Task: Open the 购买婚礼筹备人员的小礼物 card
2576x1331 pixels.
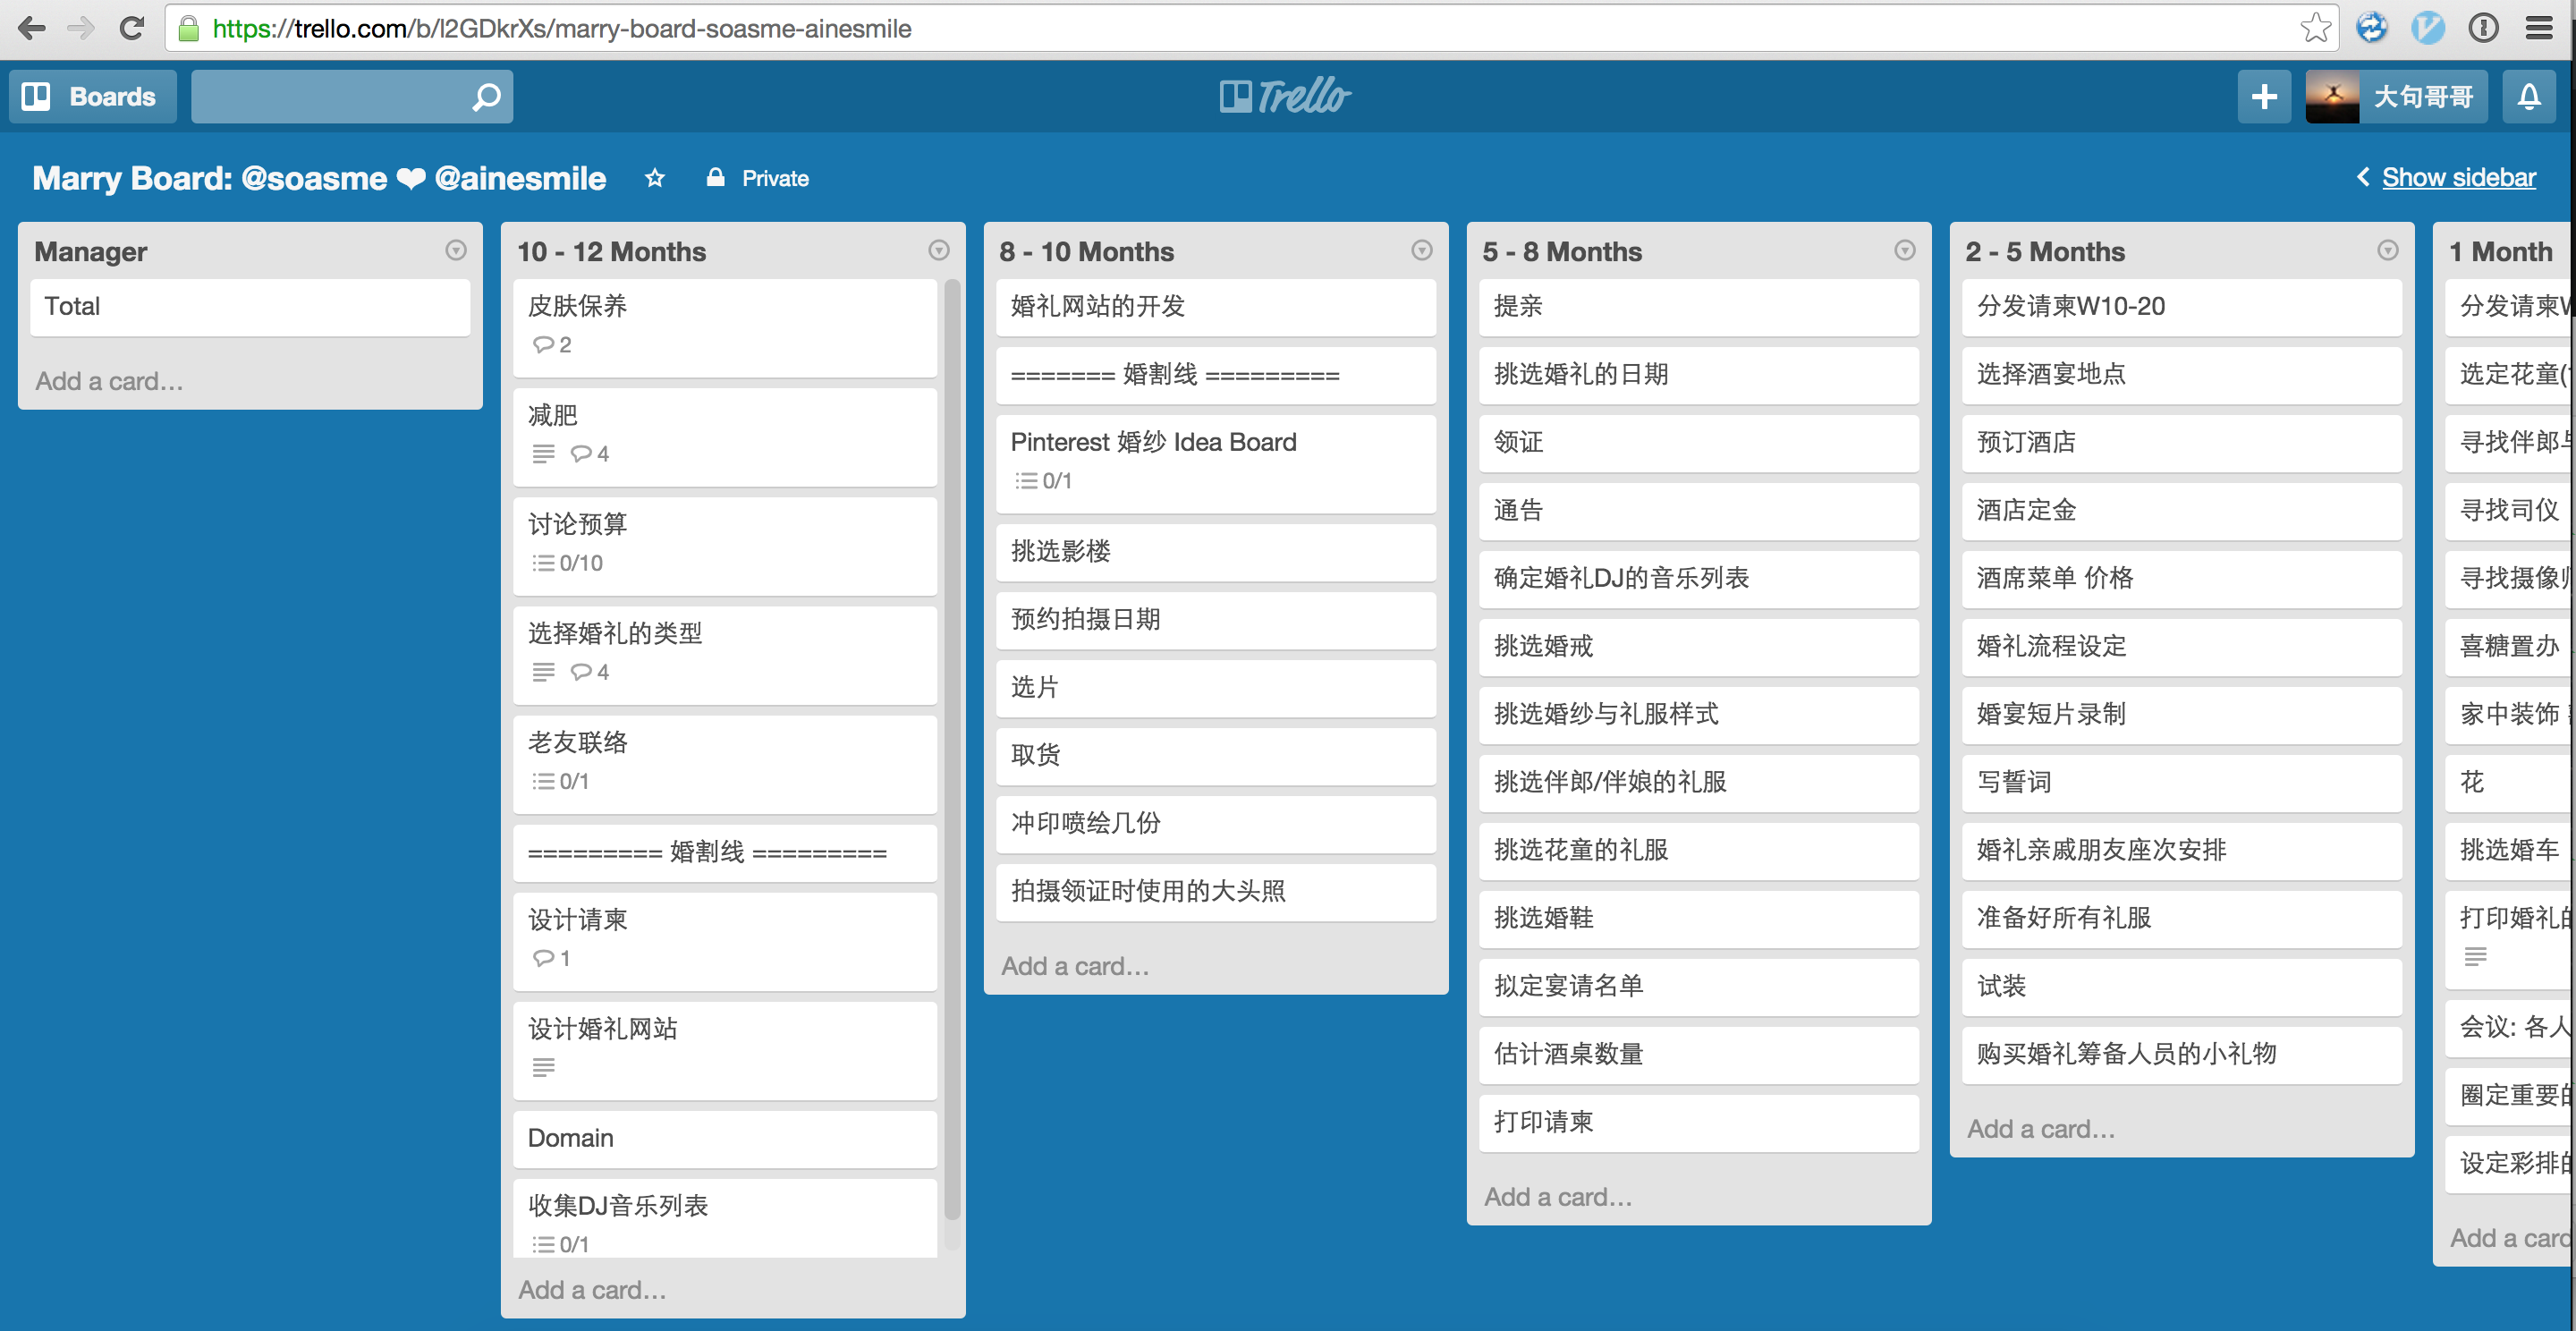Action: click(x=2182, y=1055)
